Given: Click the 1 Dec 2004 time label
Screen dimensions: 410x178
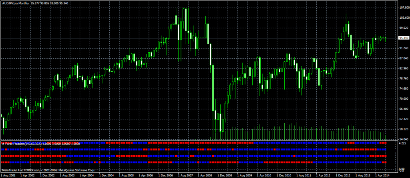Looking at the screenshot, I should click(106, 175).
